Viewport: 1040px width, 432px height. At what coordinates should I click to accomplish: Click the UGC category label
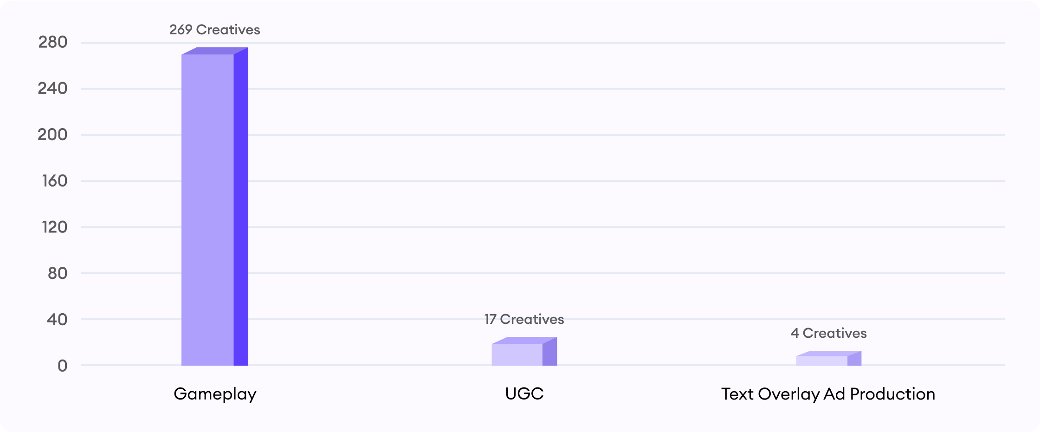tap(524, 393)
